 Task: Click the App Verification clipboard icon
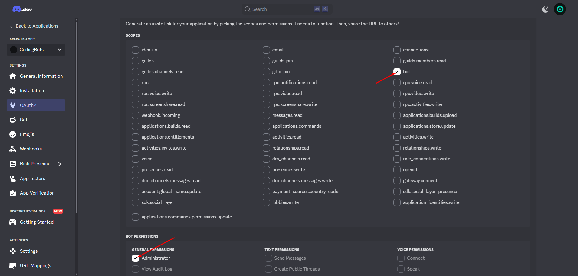coord(13,193)
